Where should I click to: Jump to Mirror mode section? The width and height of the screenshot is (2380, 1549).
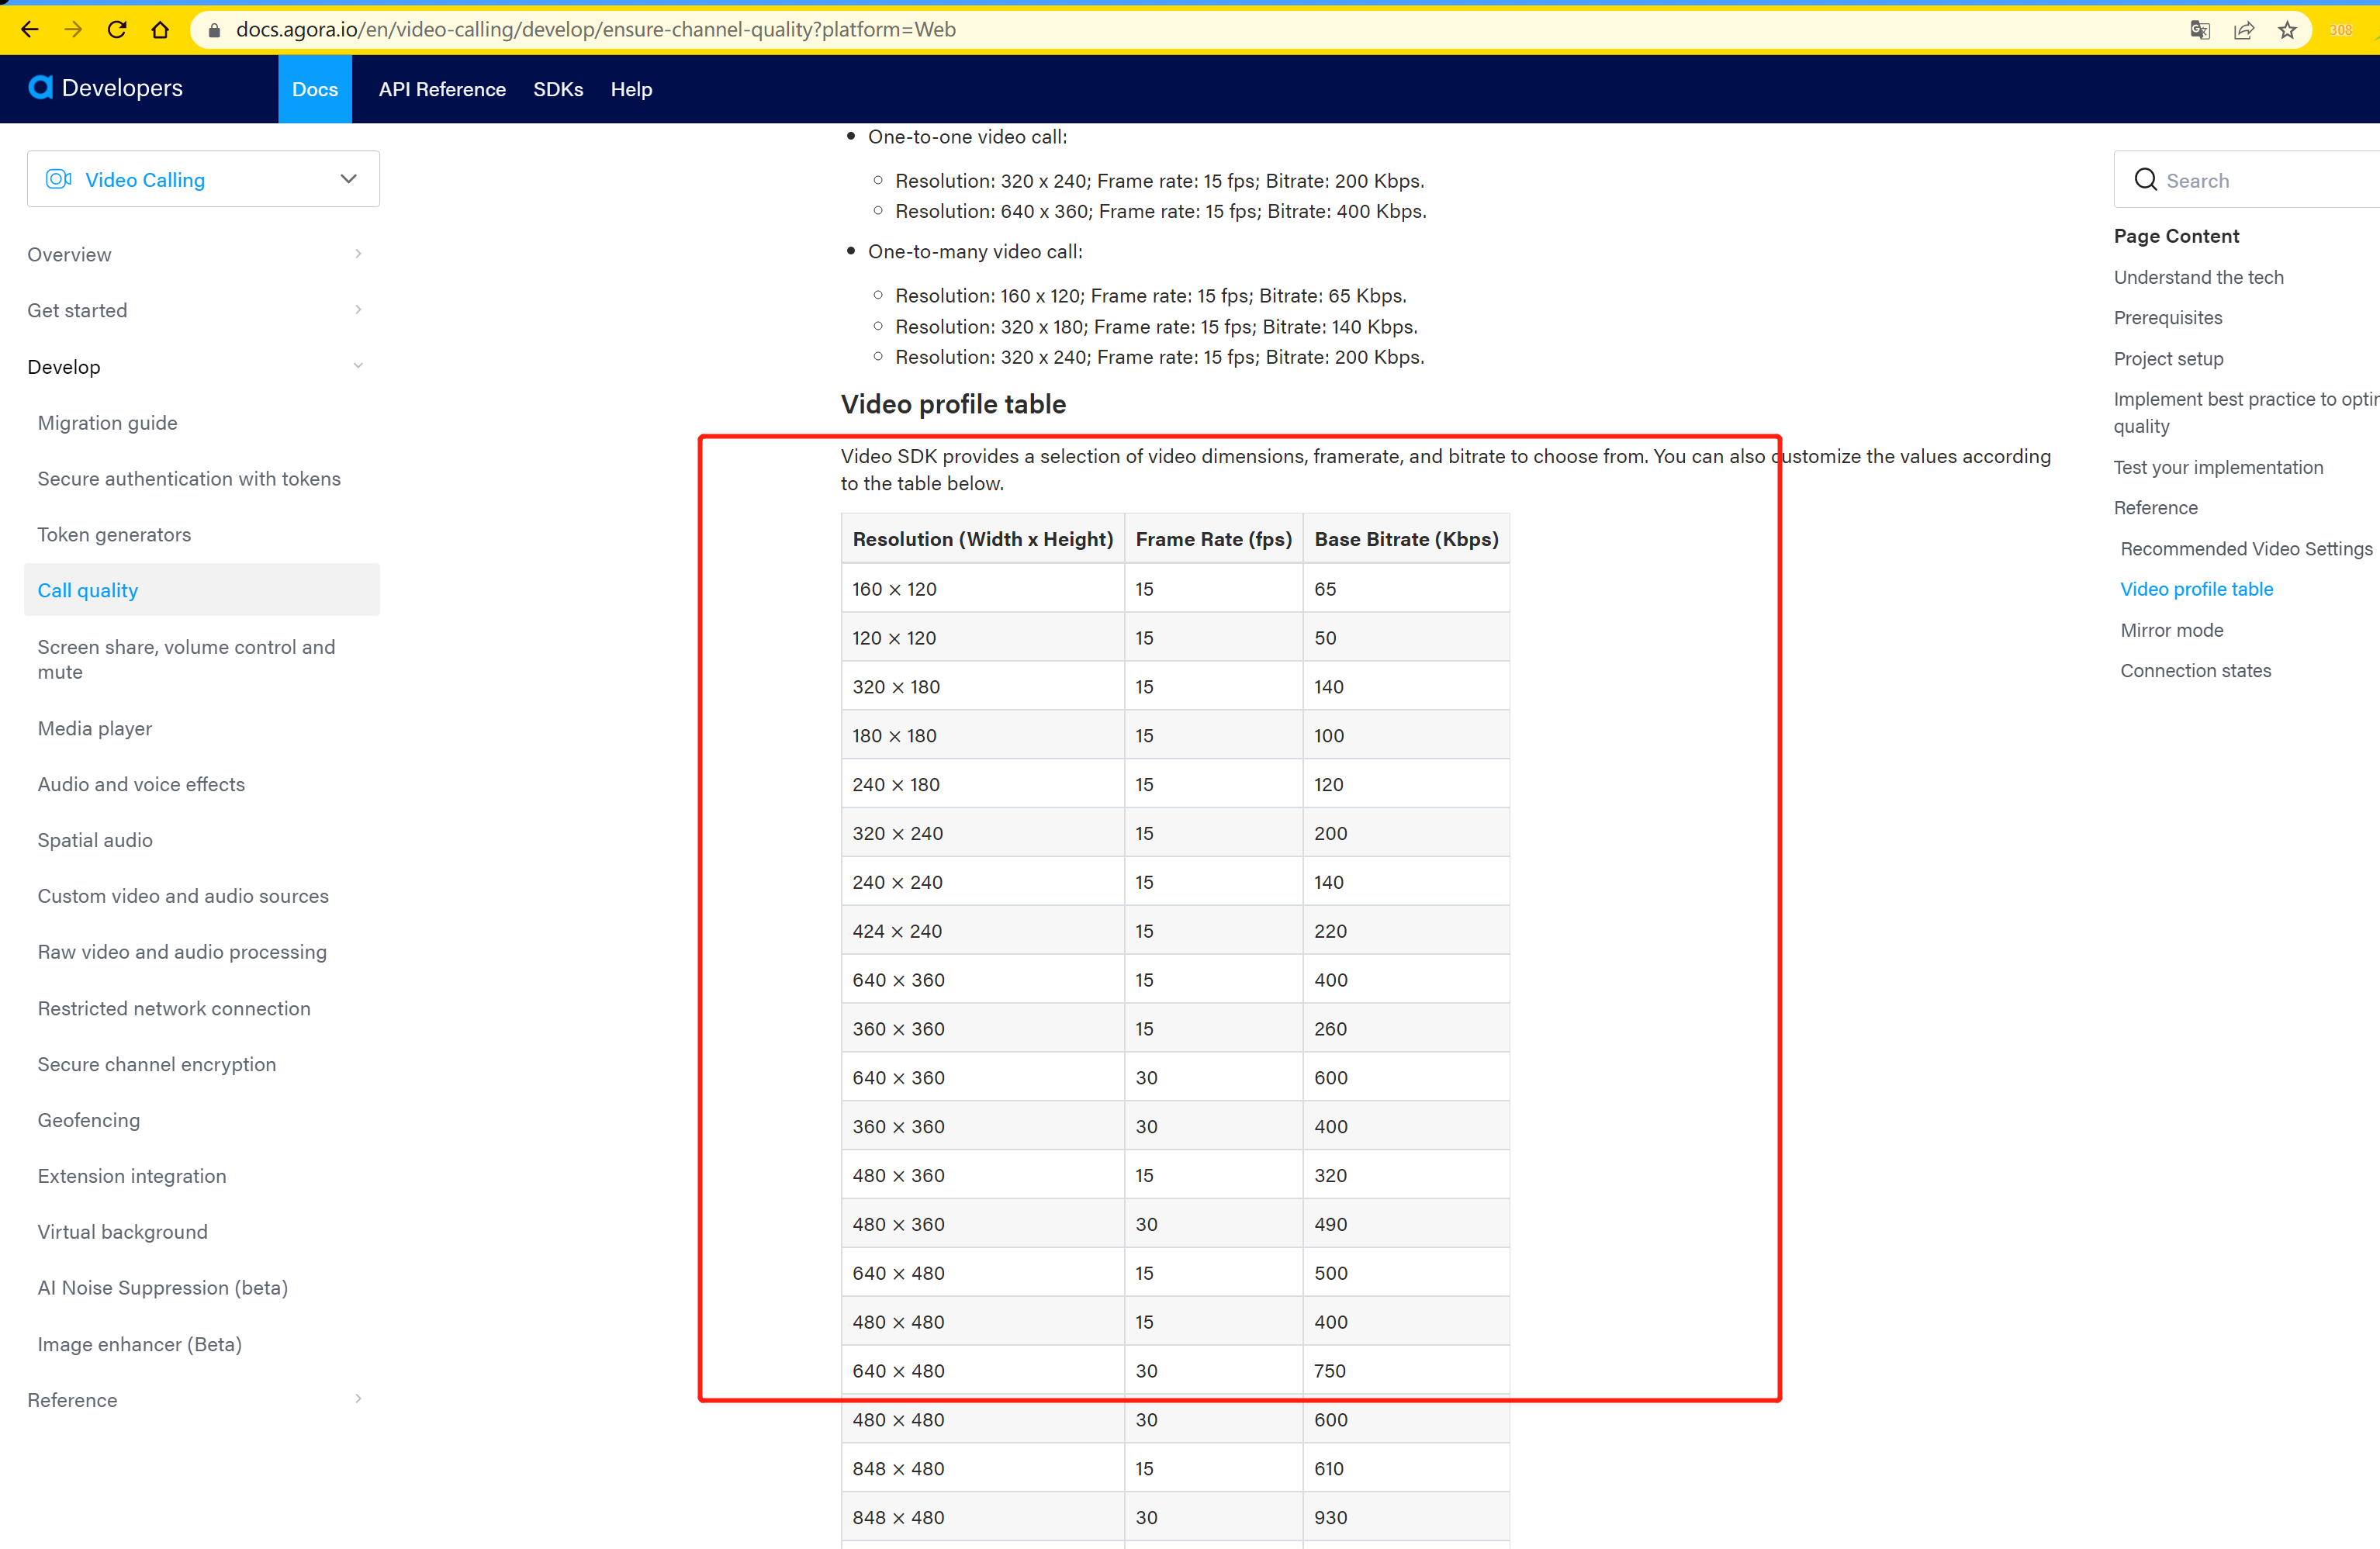2172,630
